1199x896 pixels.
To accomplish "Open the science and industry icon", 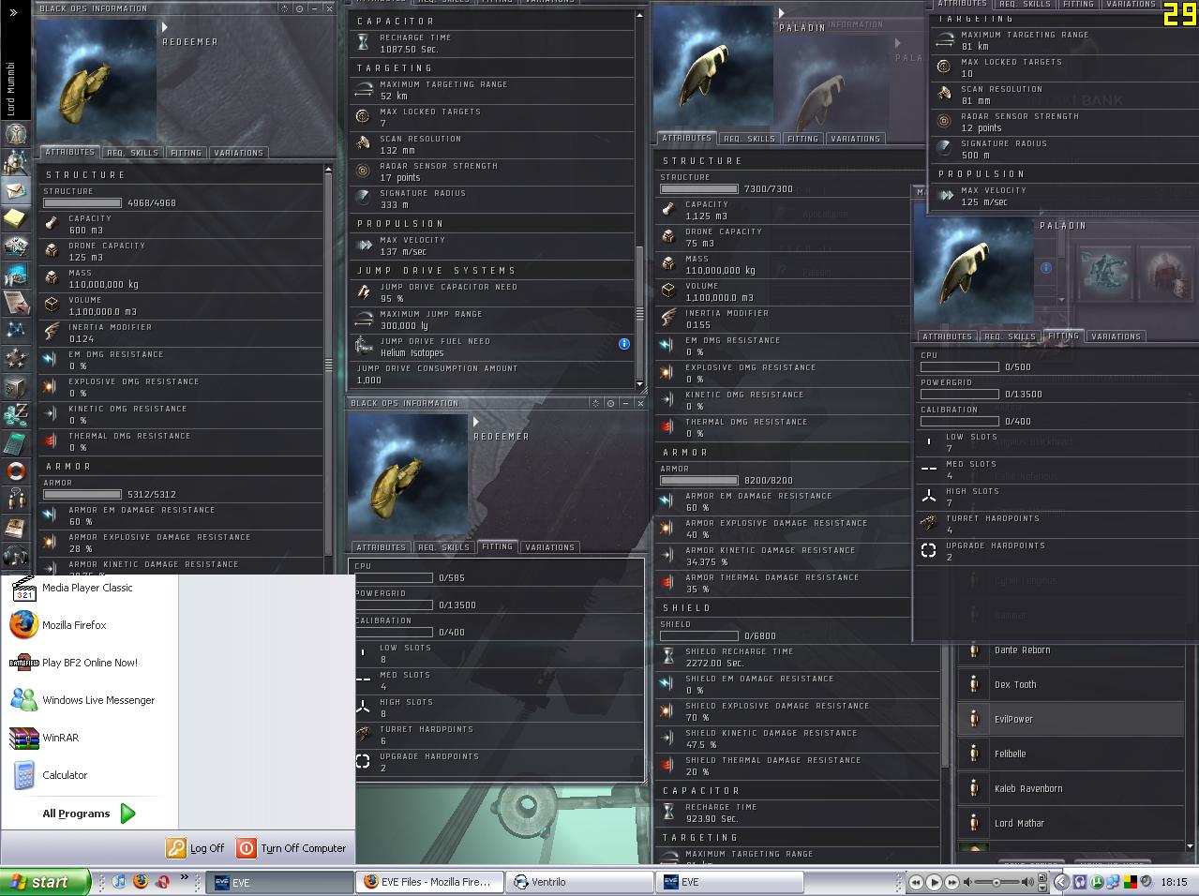I will pos(15,303).
